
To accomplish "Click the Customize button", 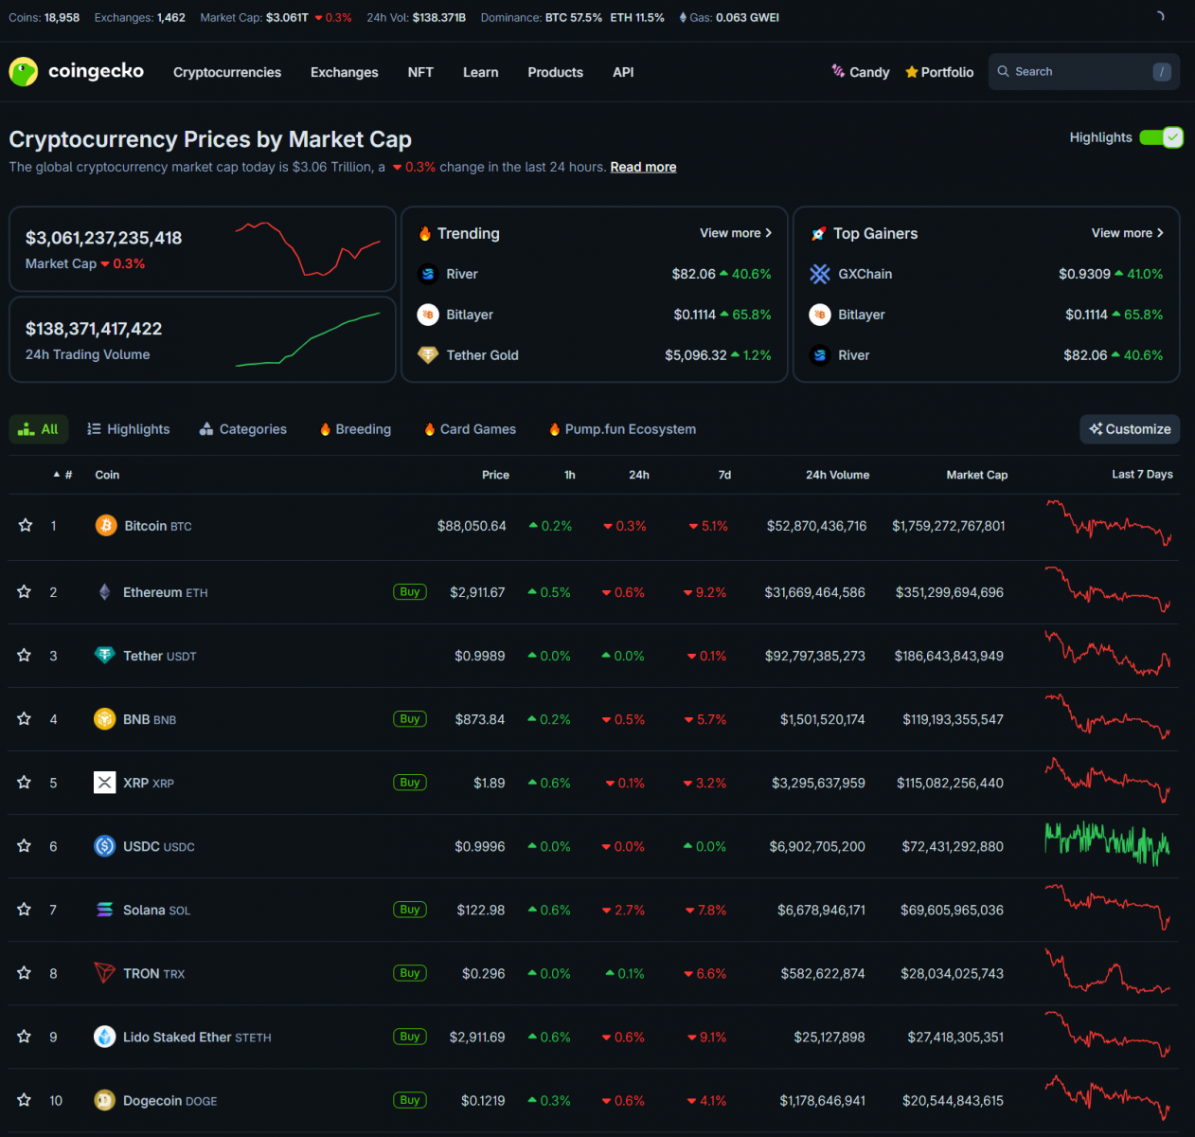I will pos(1130,429).
